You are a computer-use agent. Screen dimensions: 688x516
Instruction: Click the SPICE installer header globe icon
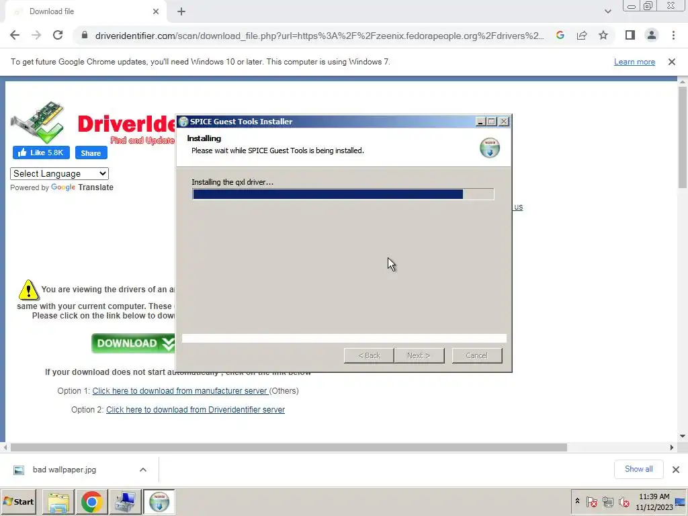(x=490, y=147)
